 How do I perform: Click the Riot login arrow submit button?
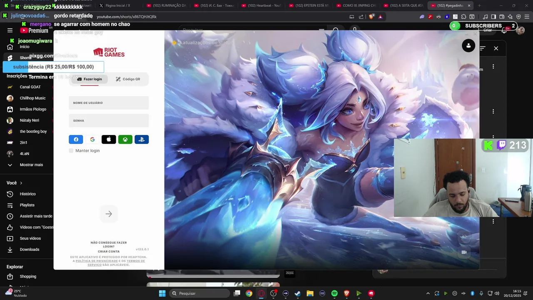[x=109, y=214]
